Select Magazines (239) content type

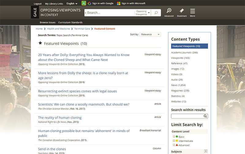pyautogui.click(x=180, y=91)
